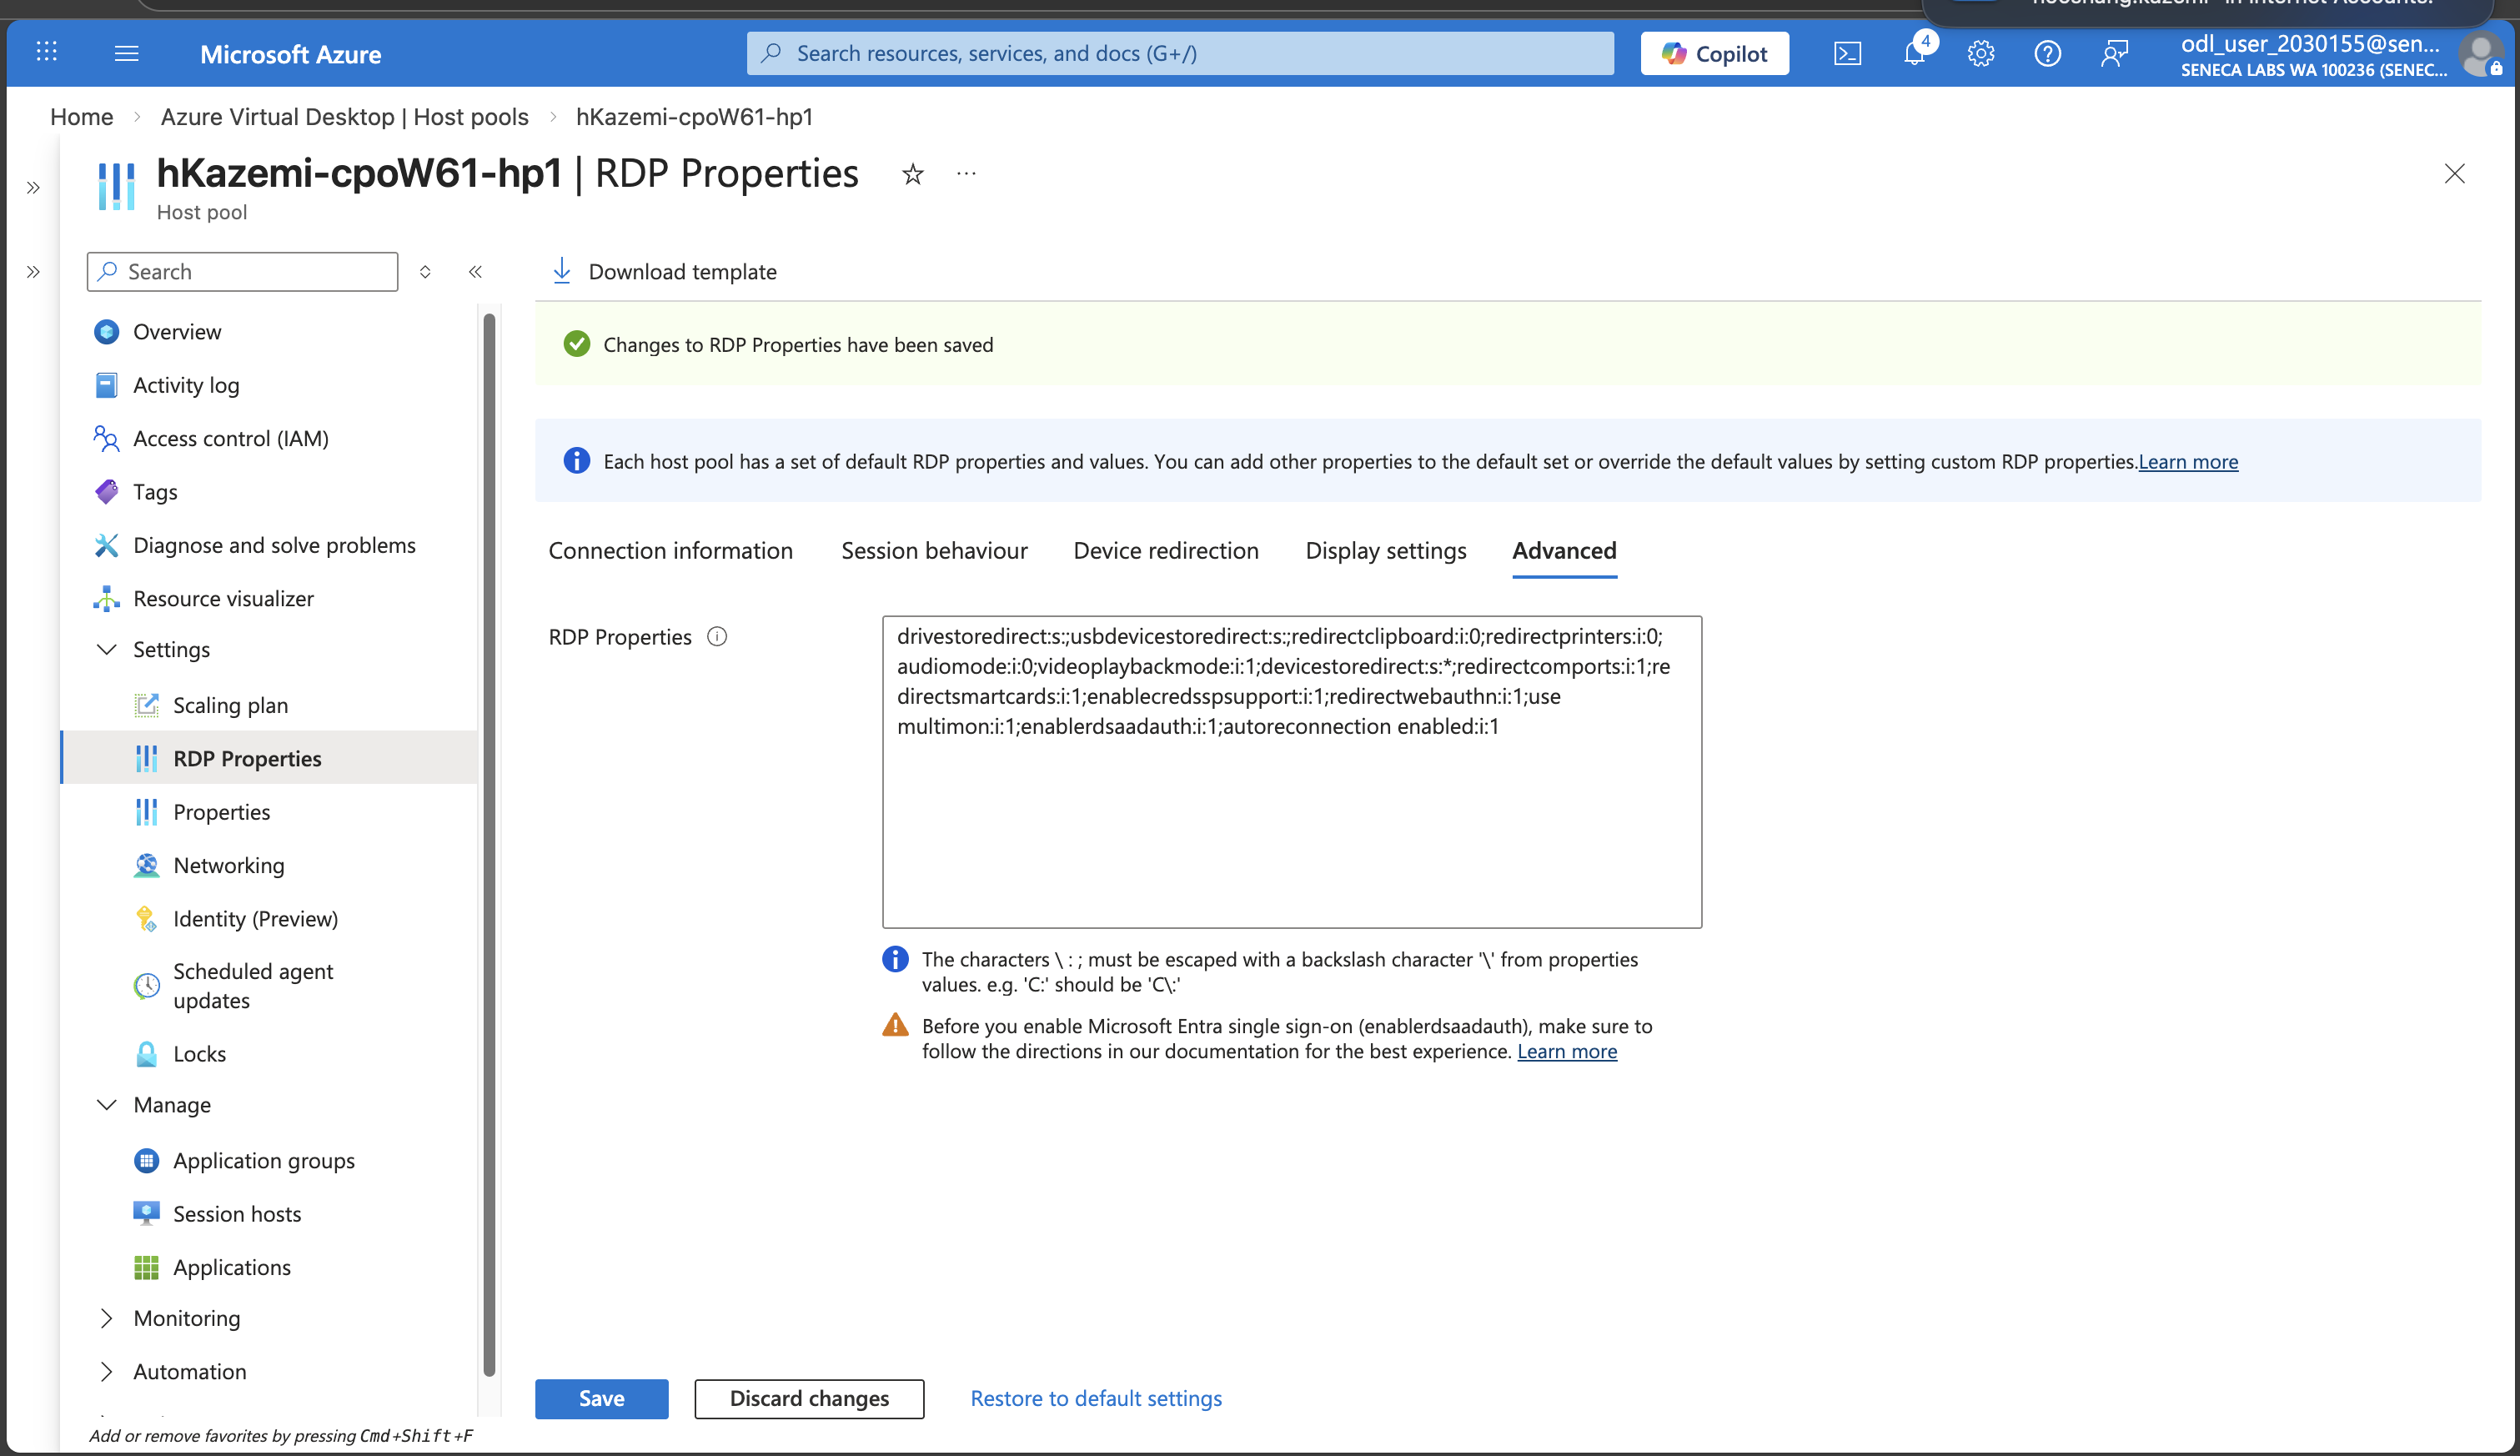Open the Feedback icon in top bar
Image resolution: width=2520 pixels, height=1456 pixels.
pos(2114,53)
